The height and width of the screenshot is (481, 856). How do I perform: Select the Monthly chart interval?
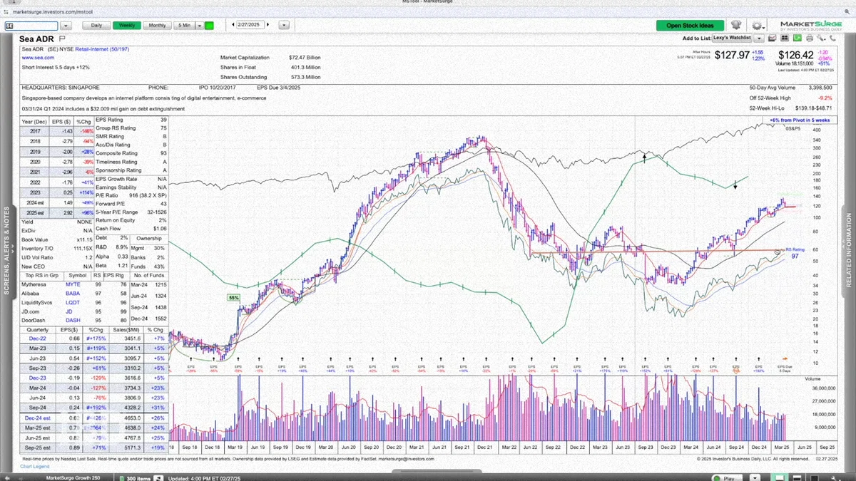pyautogui.click(x=157, y=25)
